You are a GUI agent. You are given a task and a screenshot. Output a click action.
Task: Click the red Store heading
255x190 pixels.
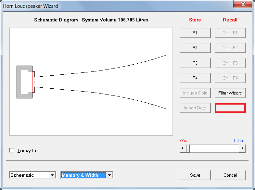click(195, 20)
